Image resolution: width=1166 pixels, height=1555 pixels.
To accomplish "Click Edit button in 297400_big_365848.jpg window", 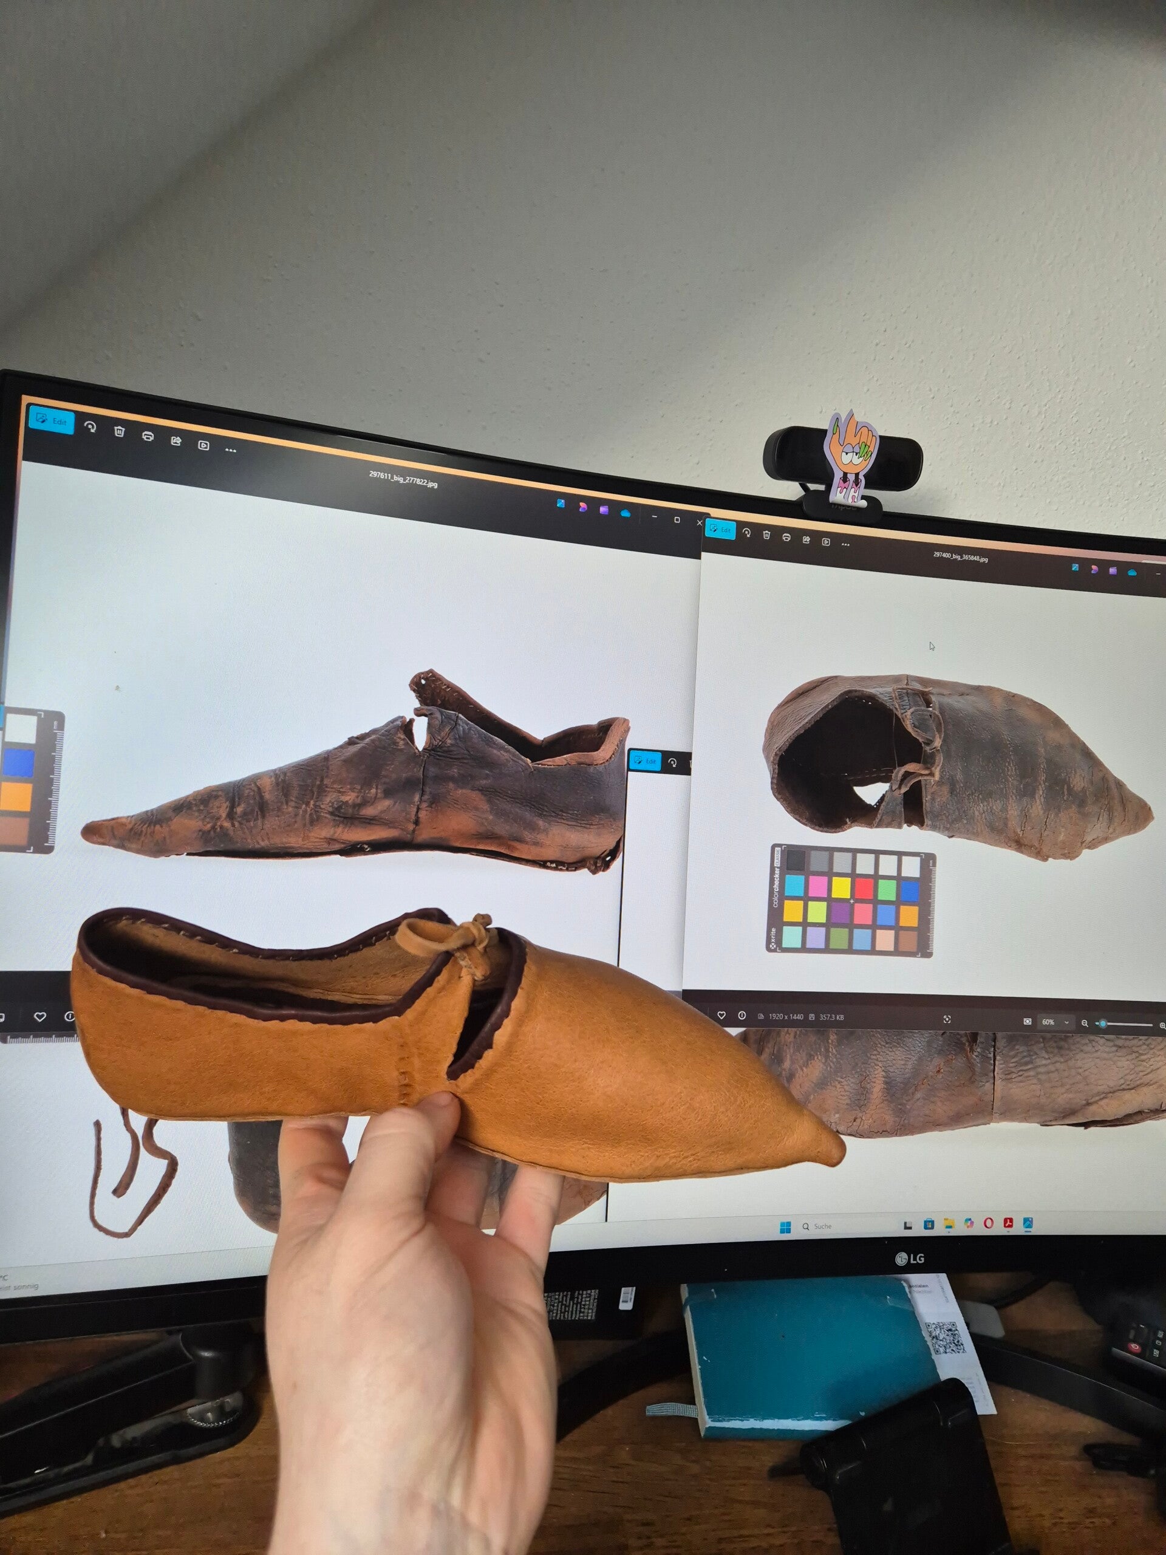I will [720, 529].
